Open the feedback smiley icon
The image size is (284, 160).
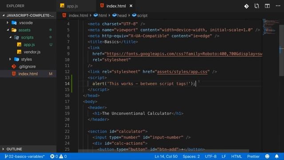click(267, 156)
